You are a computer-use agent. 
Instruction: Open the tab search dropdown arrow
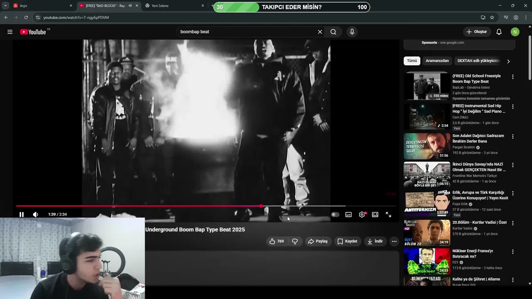[5, 6]
